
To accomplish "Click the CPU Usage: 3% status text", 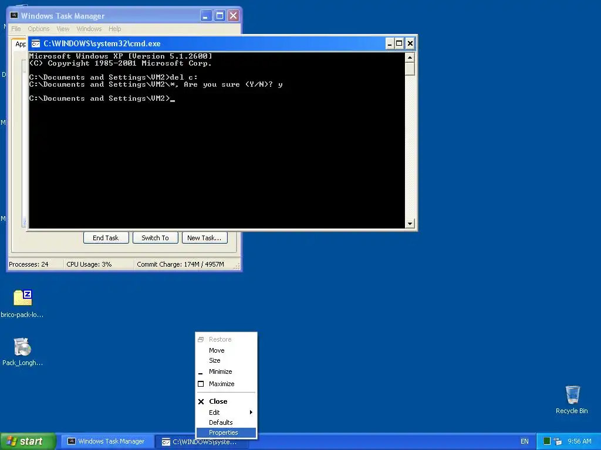I will coord(89,264).
